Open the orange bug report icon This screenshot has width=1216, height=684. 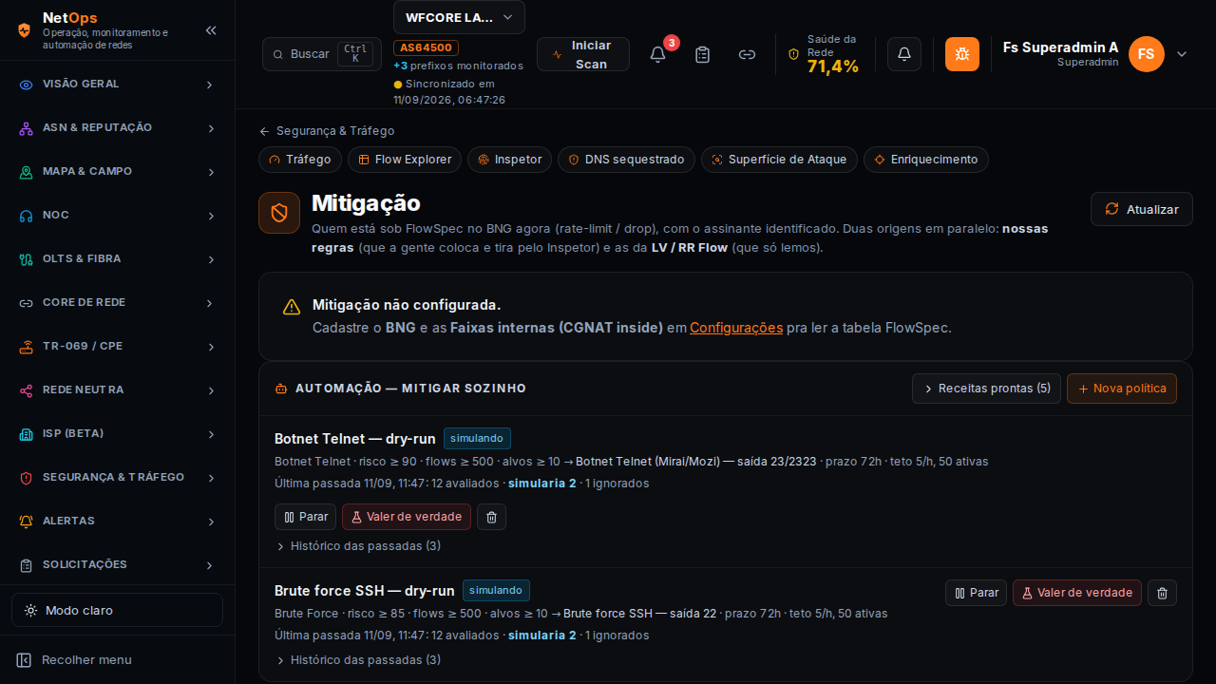tap(962, 54)
